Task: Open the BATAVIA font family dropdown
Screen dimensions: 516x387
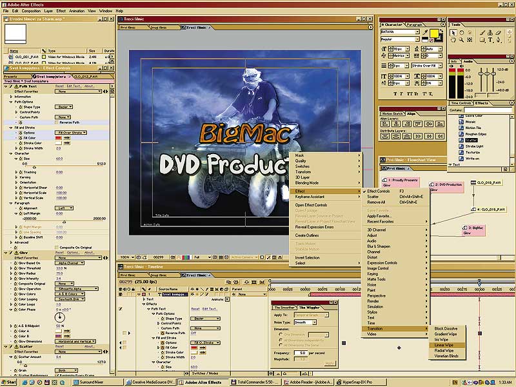Action: [x=400, y=32]
